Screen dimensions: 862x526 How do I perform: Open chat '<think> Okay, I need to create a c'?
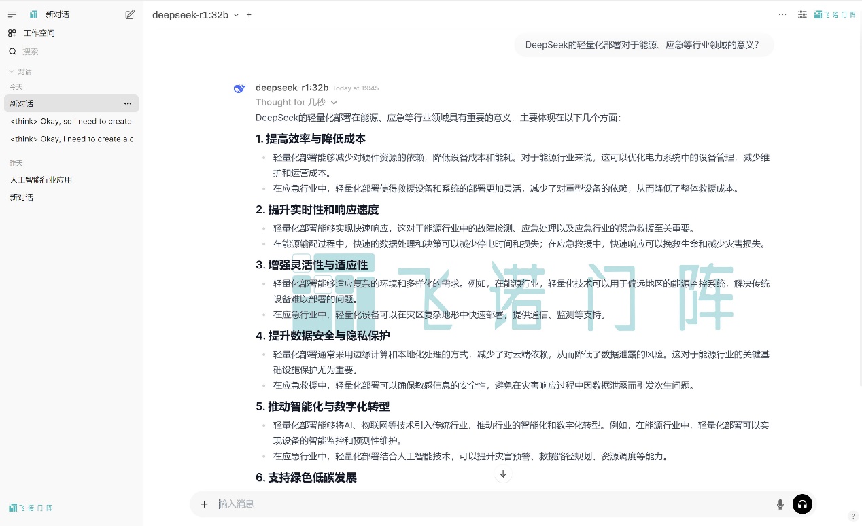(71, 139)
